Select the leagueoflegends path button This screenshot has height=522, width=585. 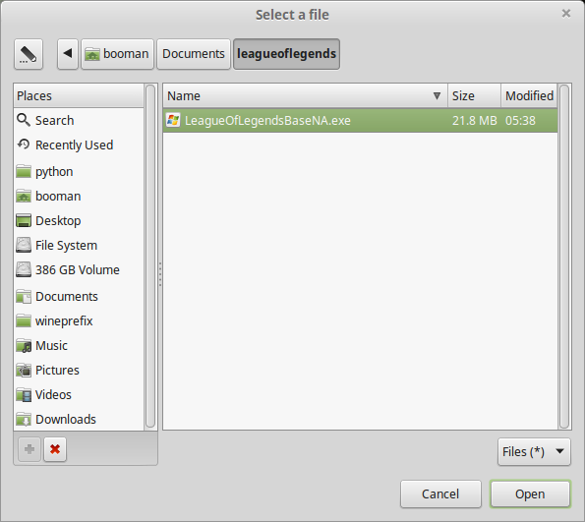[x=286, y=54]
